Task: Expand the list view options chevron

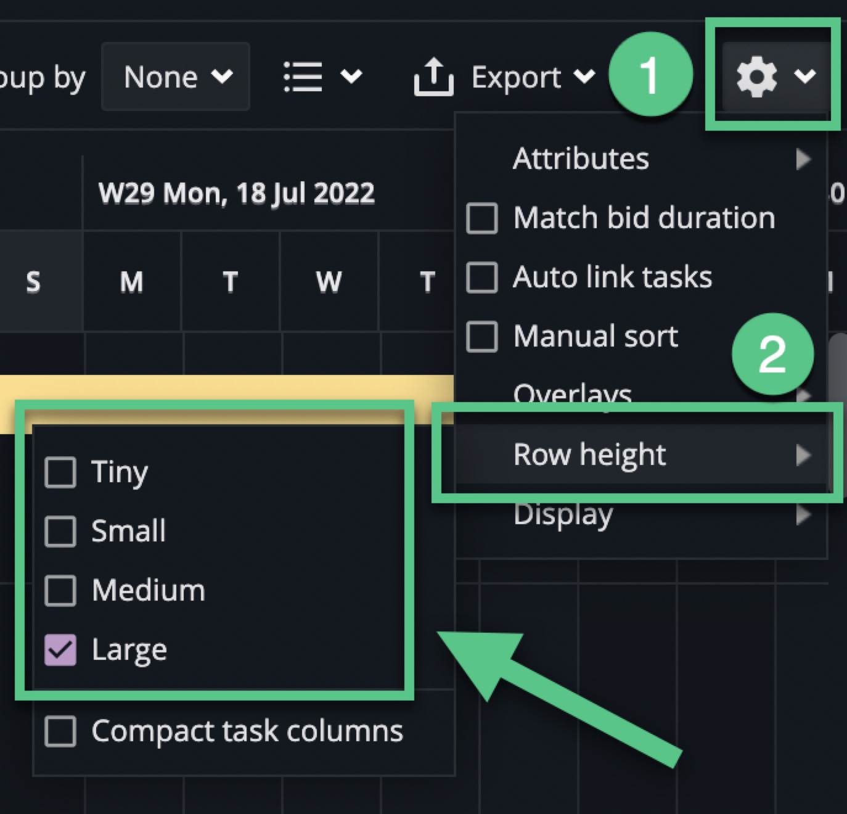Action: (x=351, y=77)
